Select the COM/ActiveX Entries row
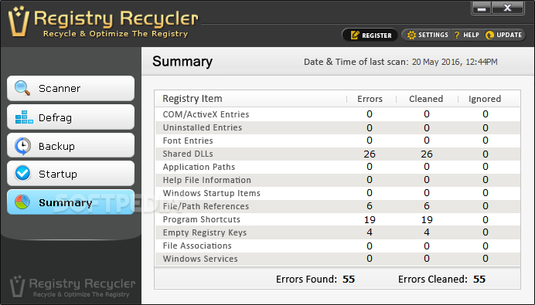The image size is (535, 305). click(x=337, y=114)
